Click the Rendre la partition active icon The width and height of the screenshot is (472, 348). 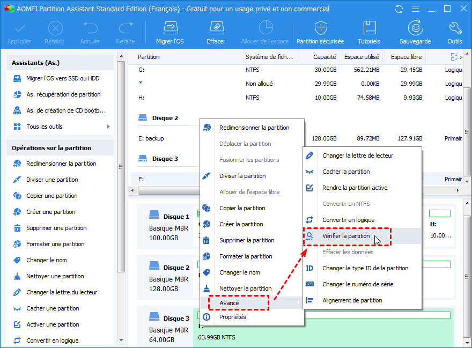click(x=310, y=188)
